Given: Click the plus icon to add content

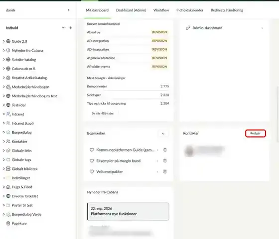Looking at the screenshot, I should coord(70,28).
